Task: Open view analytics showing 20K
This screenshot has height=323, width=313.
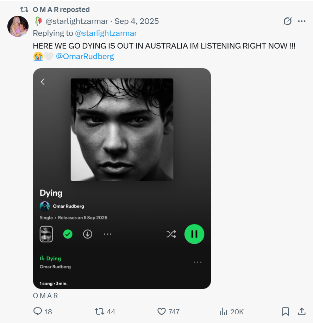Action: coord(224,311)
